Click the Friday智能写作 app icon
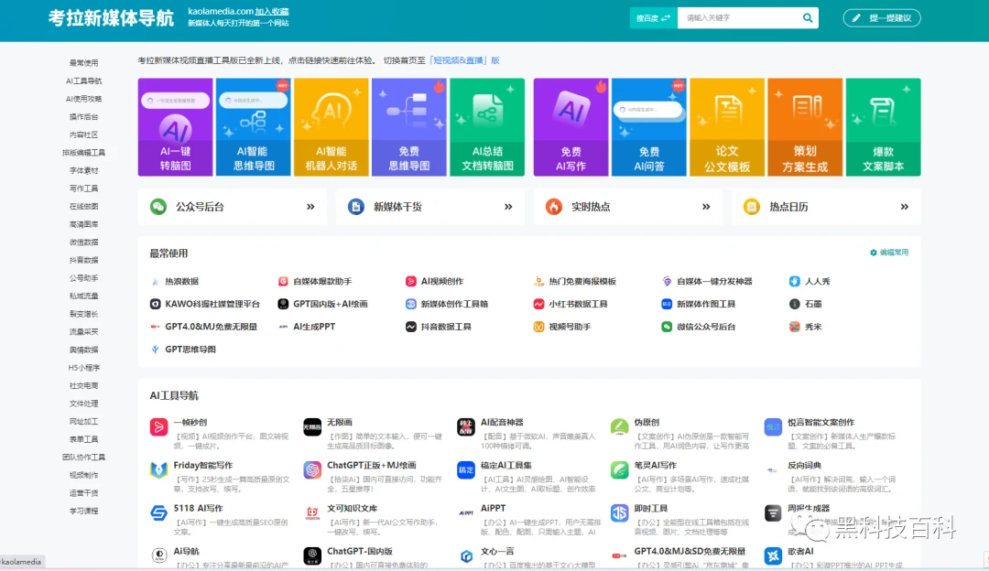 [x=158, y=469]
